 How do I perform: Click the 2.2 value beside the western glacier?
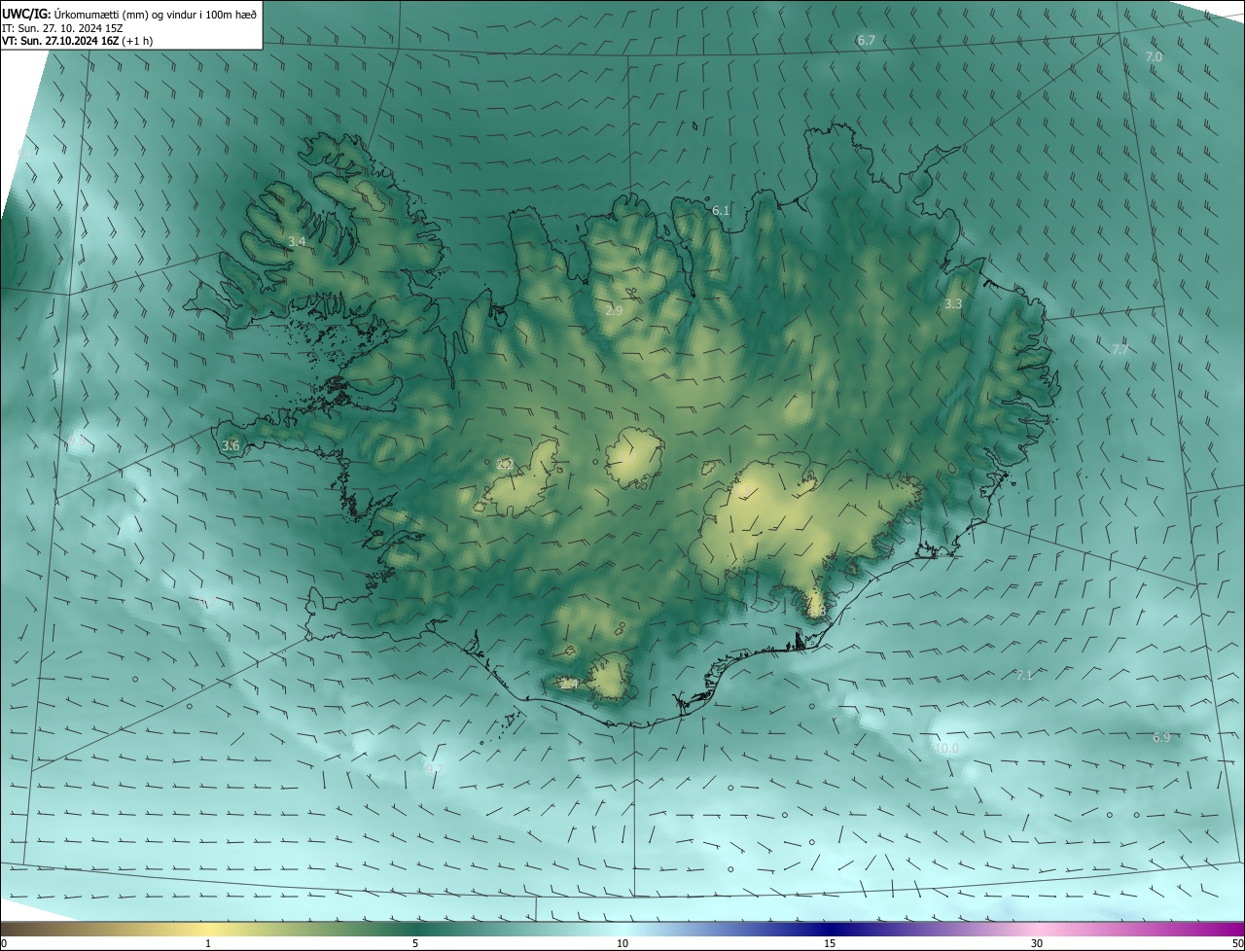click(x=505, y=464)
